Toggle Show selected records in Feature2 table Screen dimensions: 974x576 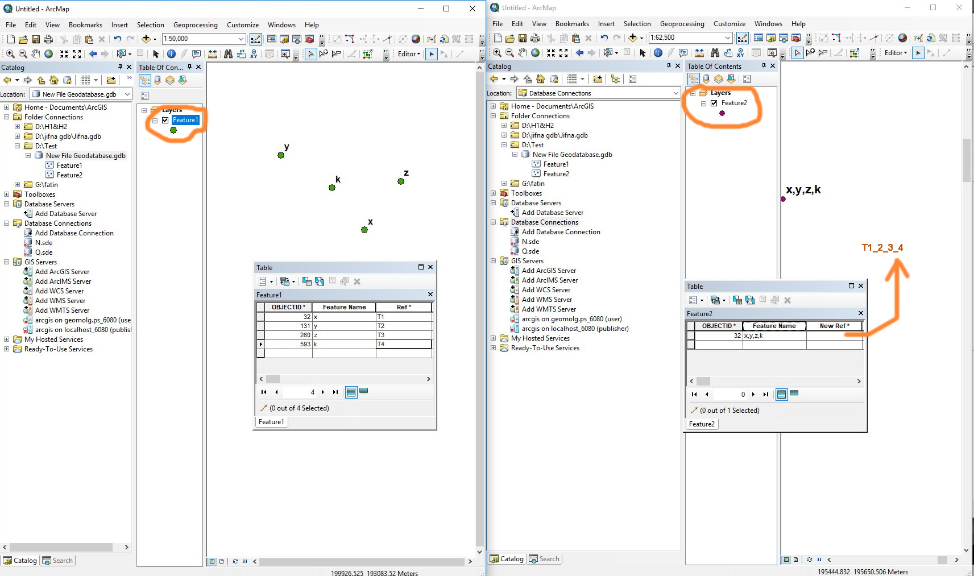click(x=794, y=393)
